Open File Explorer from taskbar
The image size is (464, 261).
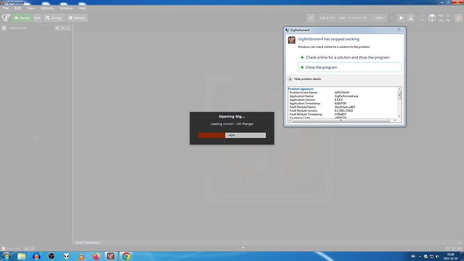22,256
